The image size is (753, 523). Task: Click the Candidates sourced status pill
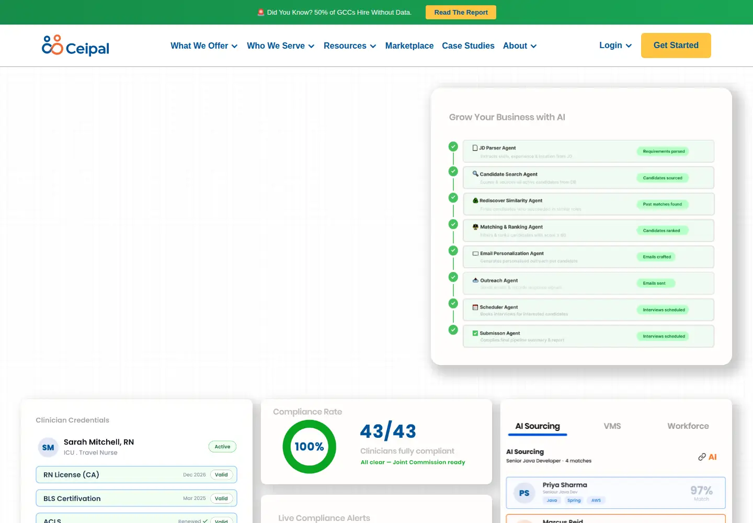pos(663,178)
